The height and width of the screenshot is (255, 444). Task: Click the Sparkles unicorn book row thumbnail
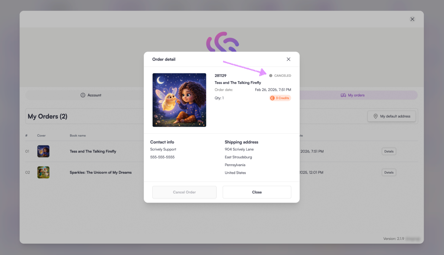(43, 173)
